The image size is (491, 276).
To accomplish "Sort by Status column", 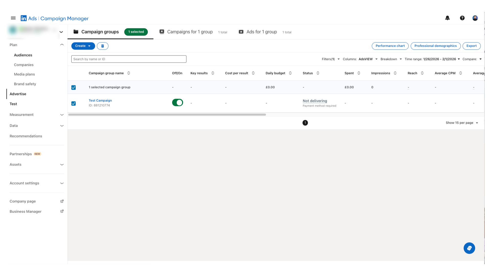I will pos(318,73).
